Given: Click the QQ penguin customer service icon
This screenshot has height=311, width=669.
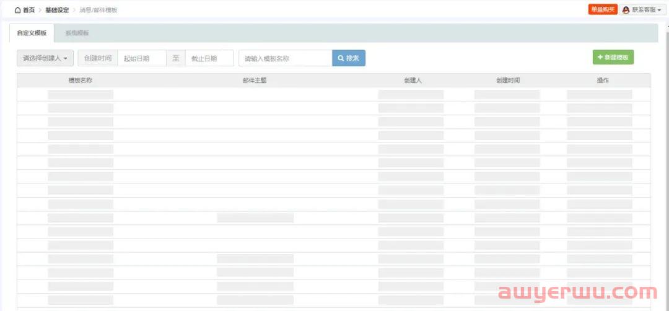Looking at the screenshot, I should pyautogui.click(x=626, y=10).
